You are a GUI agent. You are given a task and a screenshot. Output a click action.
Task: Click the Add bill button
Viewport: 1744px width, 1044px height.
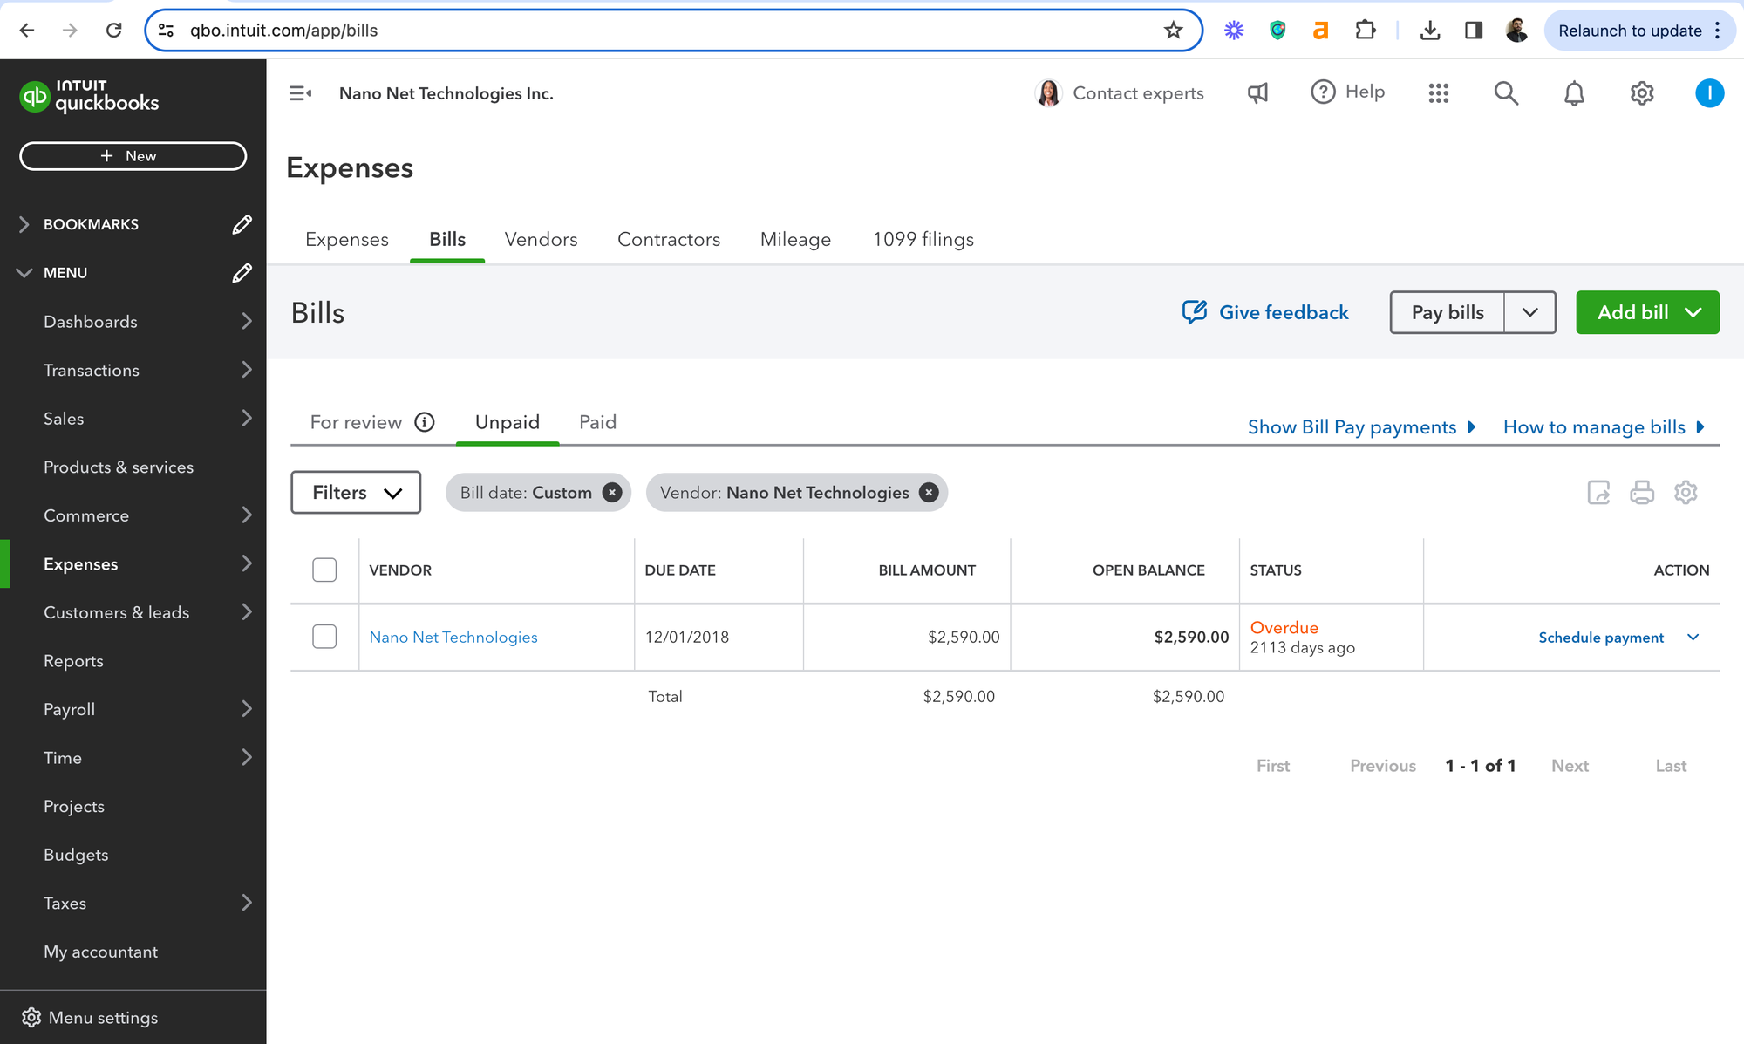click(x=1632, y=312)
